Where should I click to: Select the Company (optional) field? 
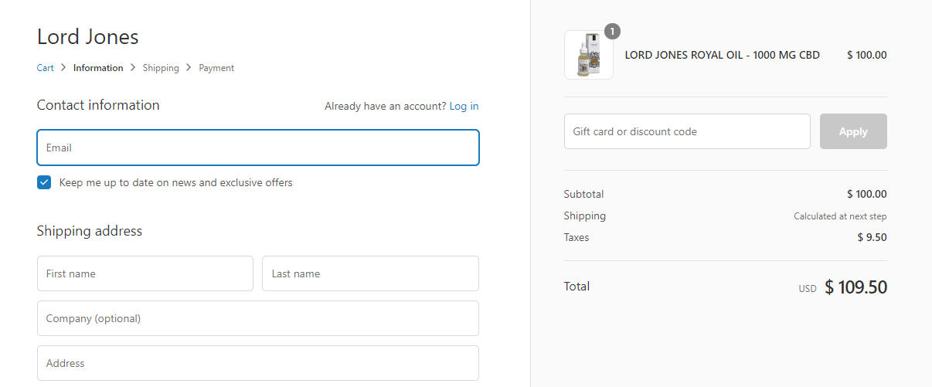pyautogui.click(x=258, y=318)
